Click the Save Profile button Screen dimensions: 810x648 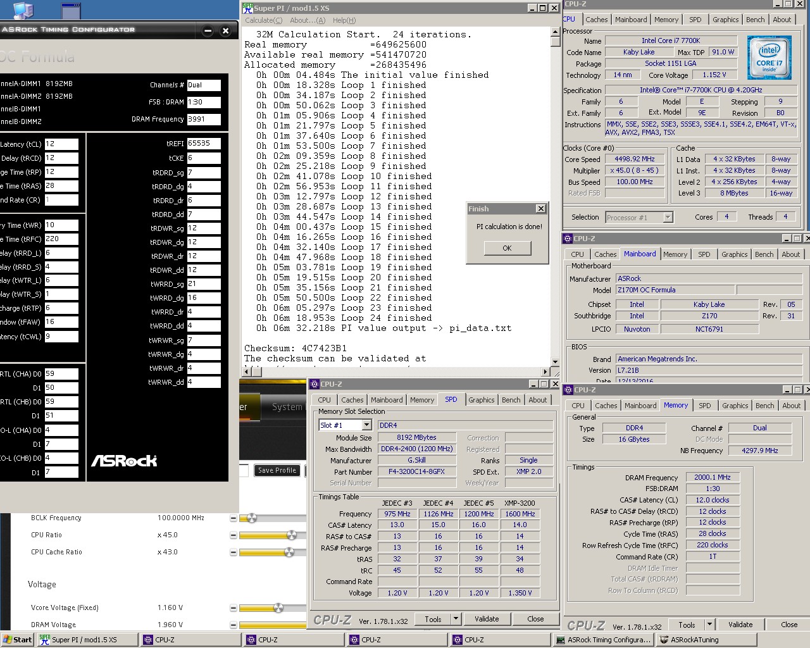point(277,470)
